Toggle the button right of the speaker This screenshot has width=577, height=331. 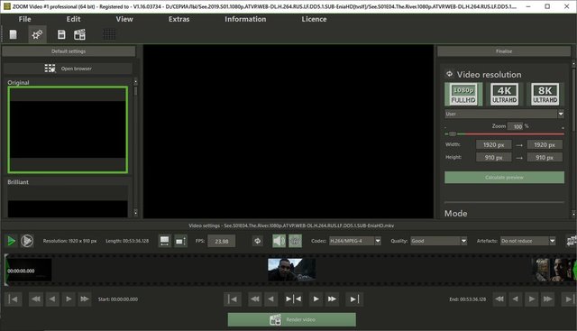click(295, 241)
